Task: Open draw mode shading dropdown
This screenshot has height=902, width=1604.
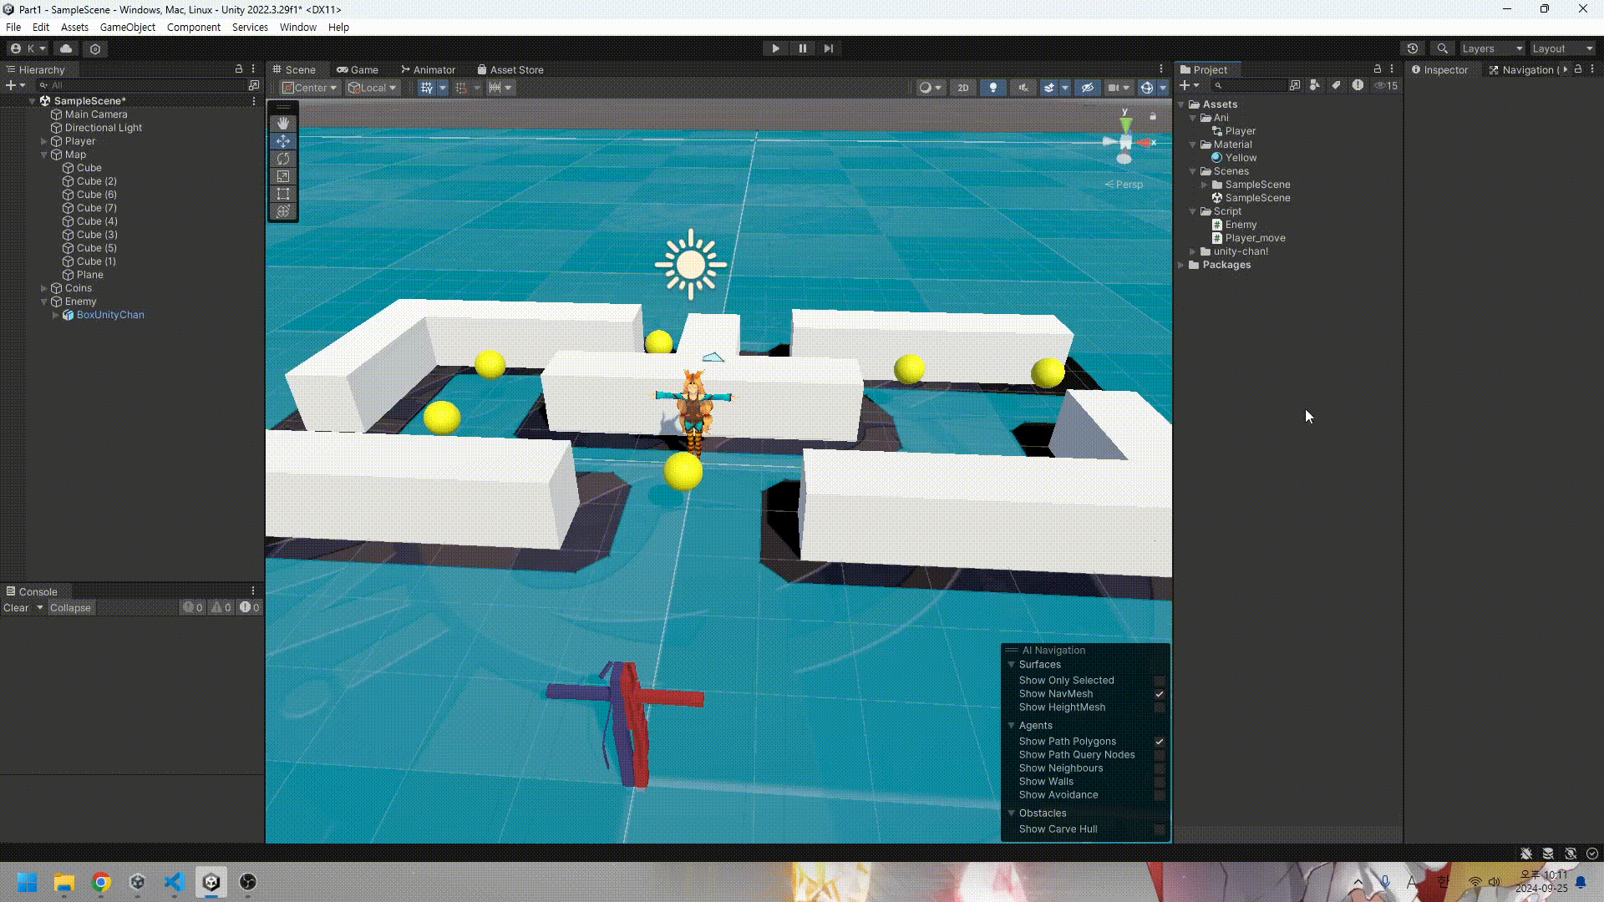Action: 930,88
